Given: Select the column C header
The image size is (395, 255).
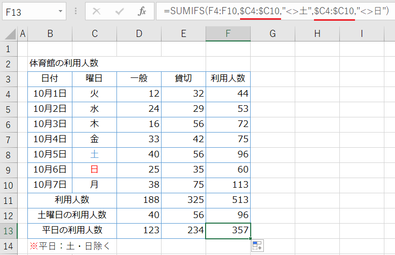Looking at the screenshot, I should click(x=94, y=34).
